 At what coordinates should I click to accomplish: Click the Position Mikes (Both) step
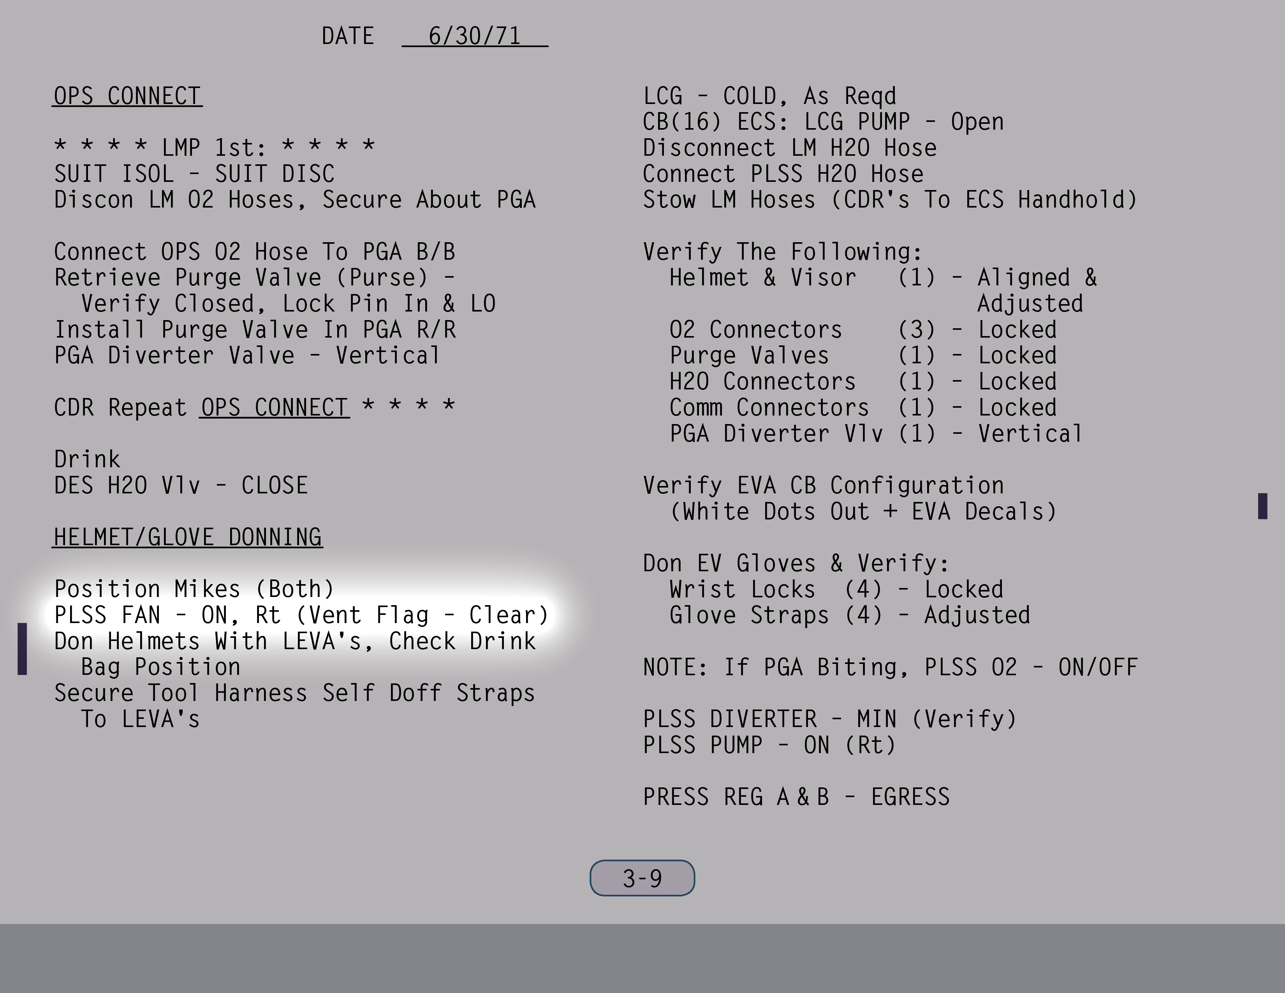click(x=194, y=589)
